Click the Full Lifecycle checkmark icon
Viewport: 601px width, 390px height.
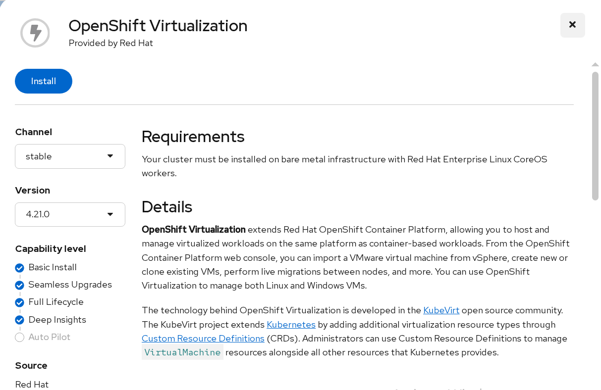coord(20,302)
